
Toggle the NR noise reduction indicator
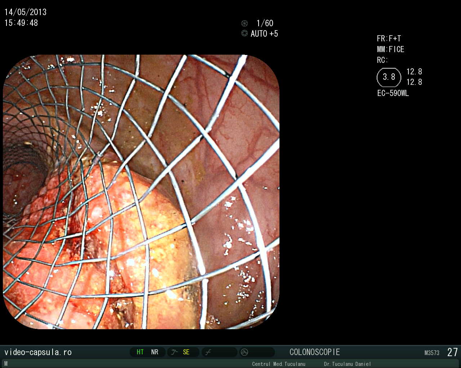click(155, 352)
